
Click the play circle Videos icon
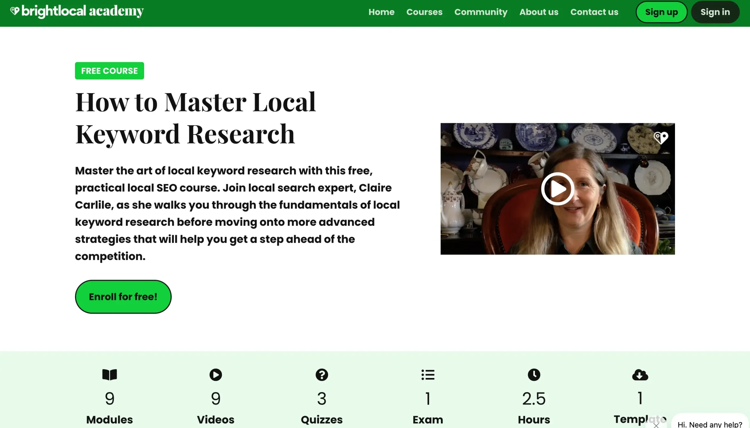pos(215,375)
